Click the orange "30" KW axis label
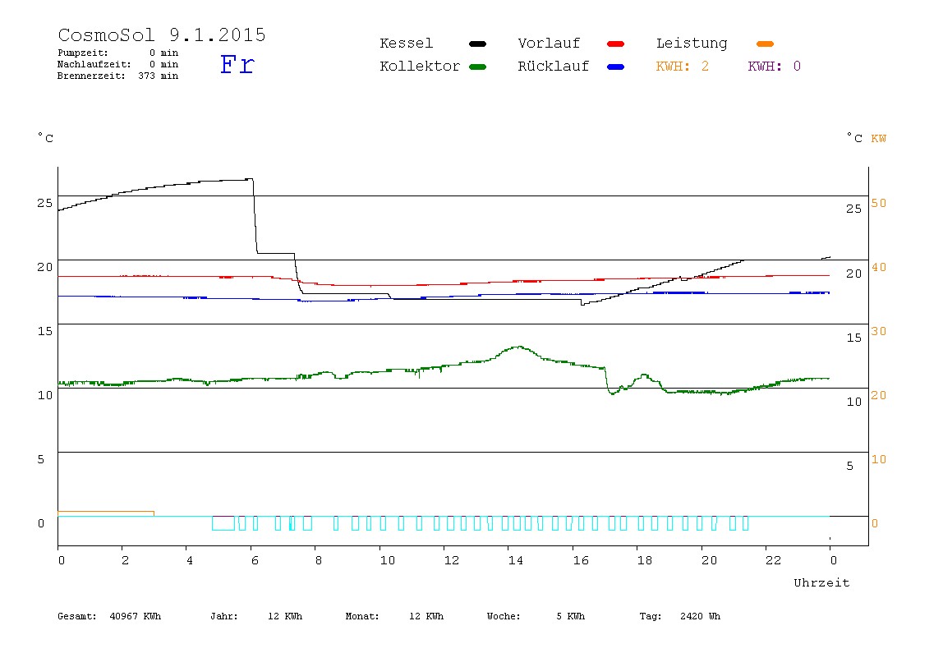Viewport: 943px width, 667px height. 879,331
